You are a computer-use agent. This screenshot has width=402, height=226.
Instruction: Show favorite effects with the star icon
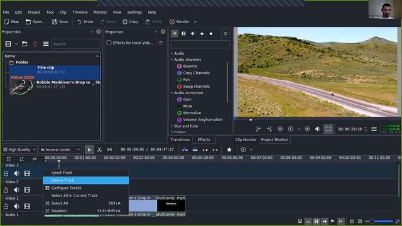pos(211,33)
